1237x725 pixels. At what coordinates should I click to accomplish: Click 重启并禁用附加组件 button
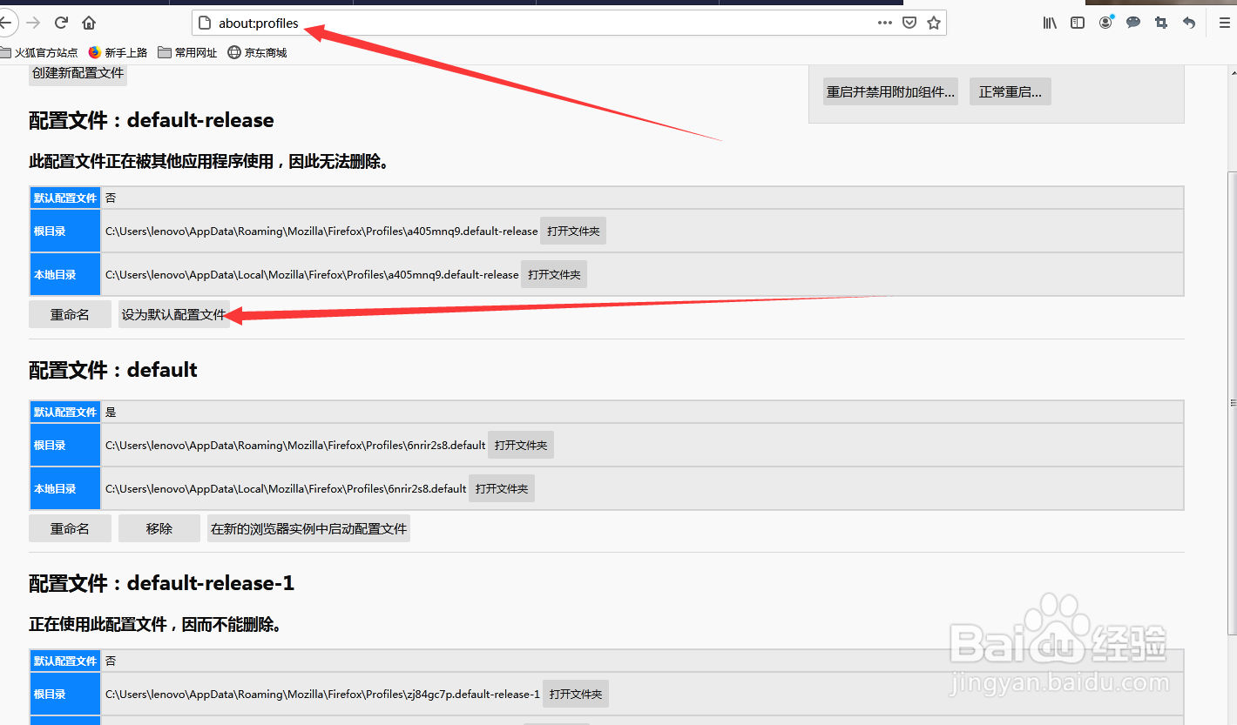tap(890, 91)
